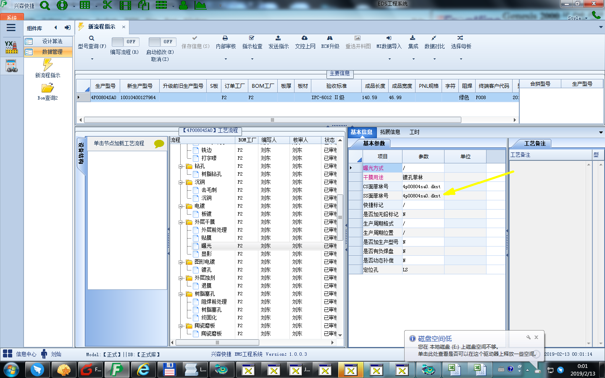Click the yellow speech bubble icon
The image size is (605, 378).
coord(159,144)
